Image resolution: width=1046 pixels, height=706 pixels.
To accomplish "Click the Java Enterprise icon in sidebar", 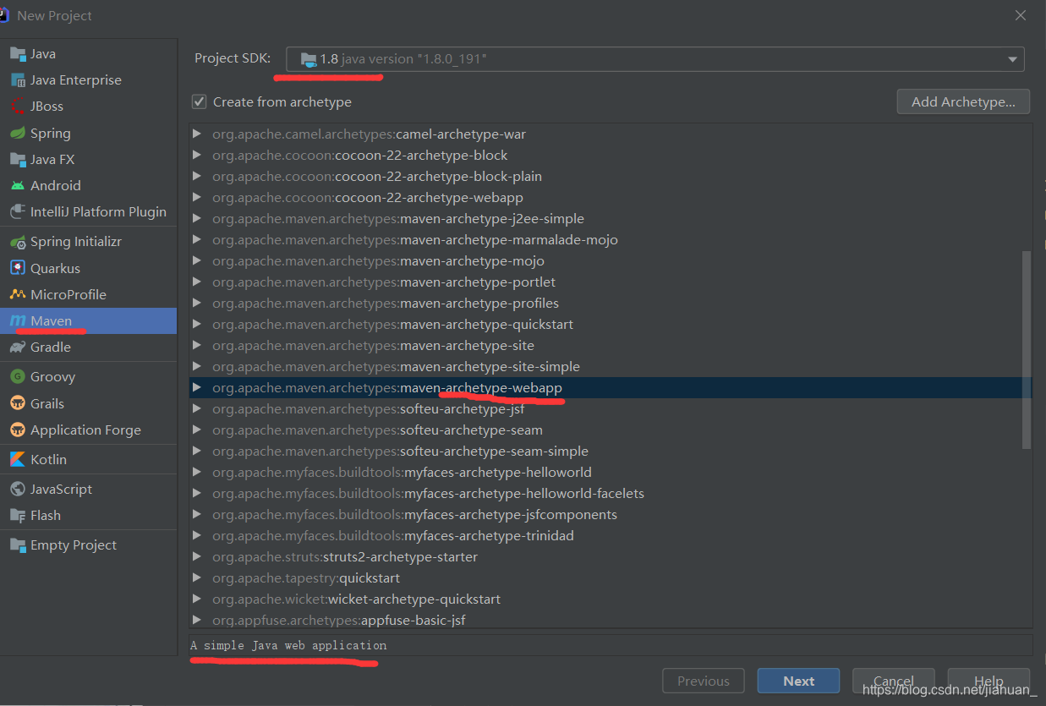I will tap(18, 80).
